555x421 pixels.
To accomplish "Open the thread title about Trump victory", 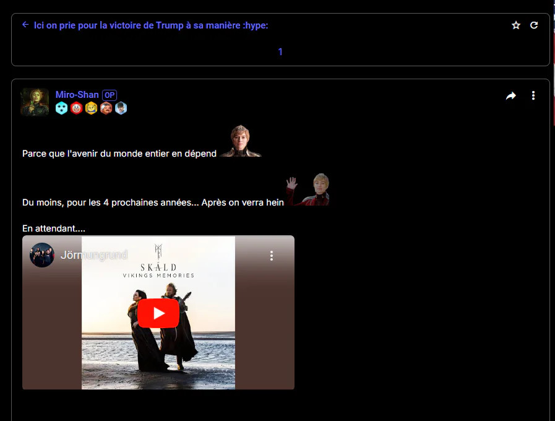I will coord(151,25).
